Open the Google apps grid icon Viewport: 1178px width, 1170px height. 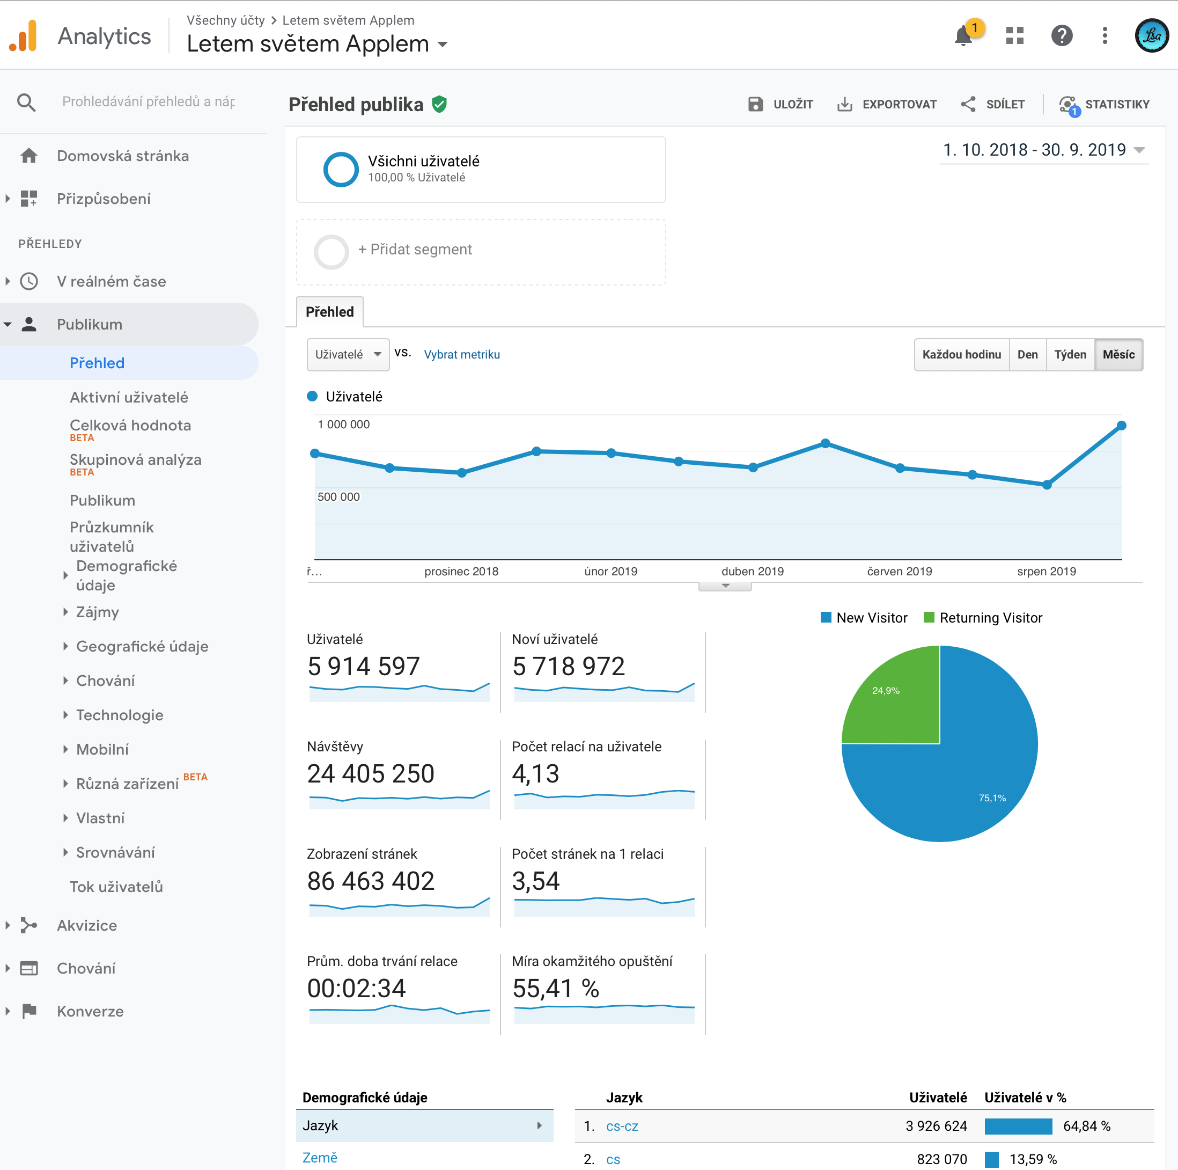pos(1014,35)
